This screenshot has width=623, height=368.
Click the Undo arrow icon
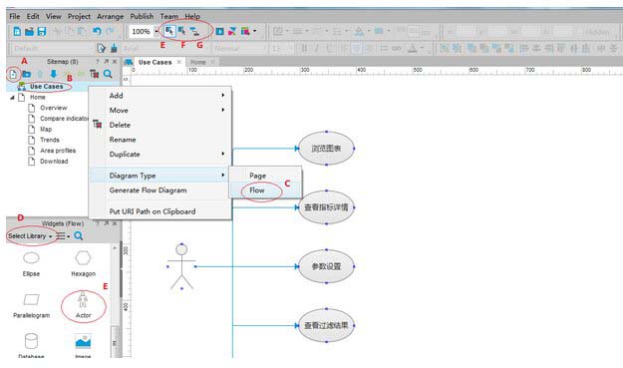[x=97, y=31]
